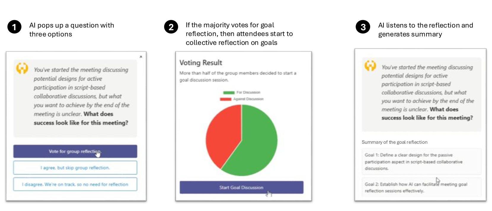Open the Goal 1 summary card
The height and width of the screenshot is (211, 492).
(x=421, y=162)
